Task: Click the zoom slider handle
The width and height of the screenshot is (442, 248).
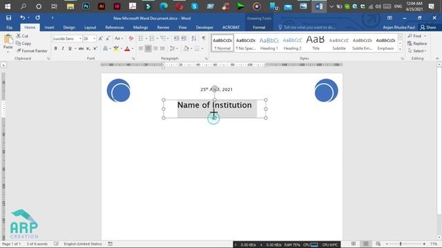Action: [401, 244]
